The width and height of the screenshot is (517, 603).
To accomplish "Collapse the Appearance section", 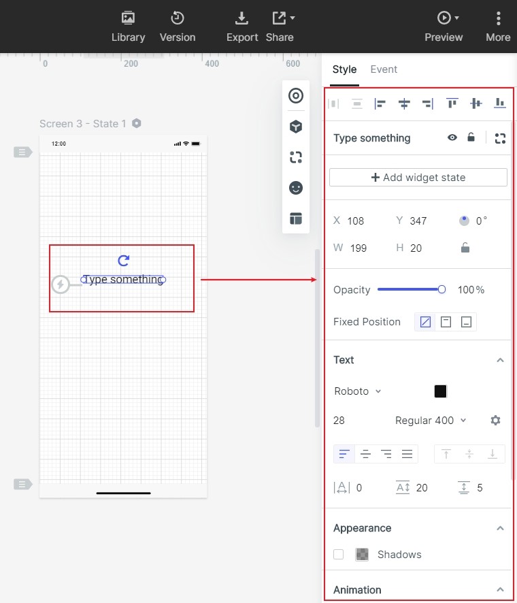I will click(x=500, y=528).
